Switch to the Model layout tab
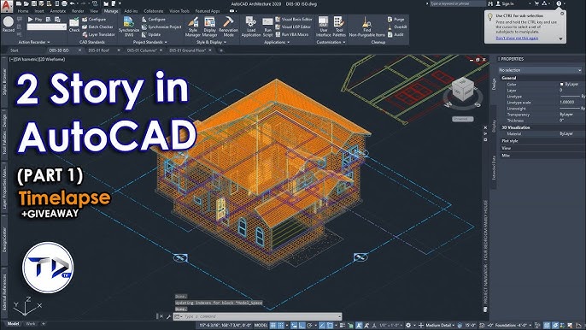Screen dimensions: 586x330 [13, 324]
